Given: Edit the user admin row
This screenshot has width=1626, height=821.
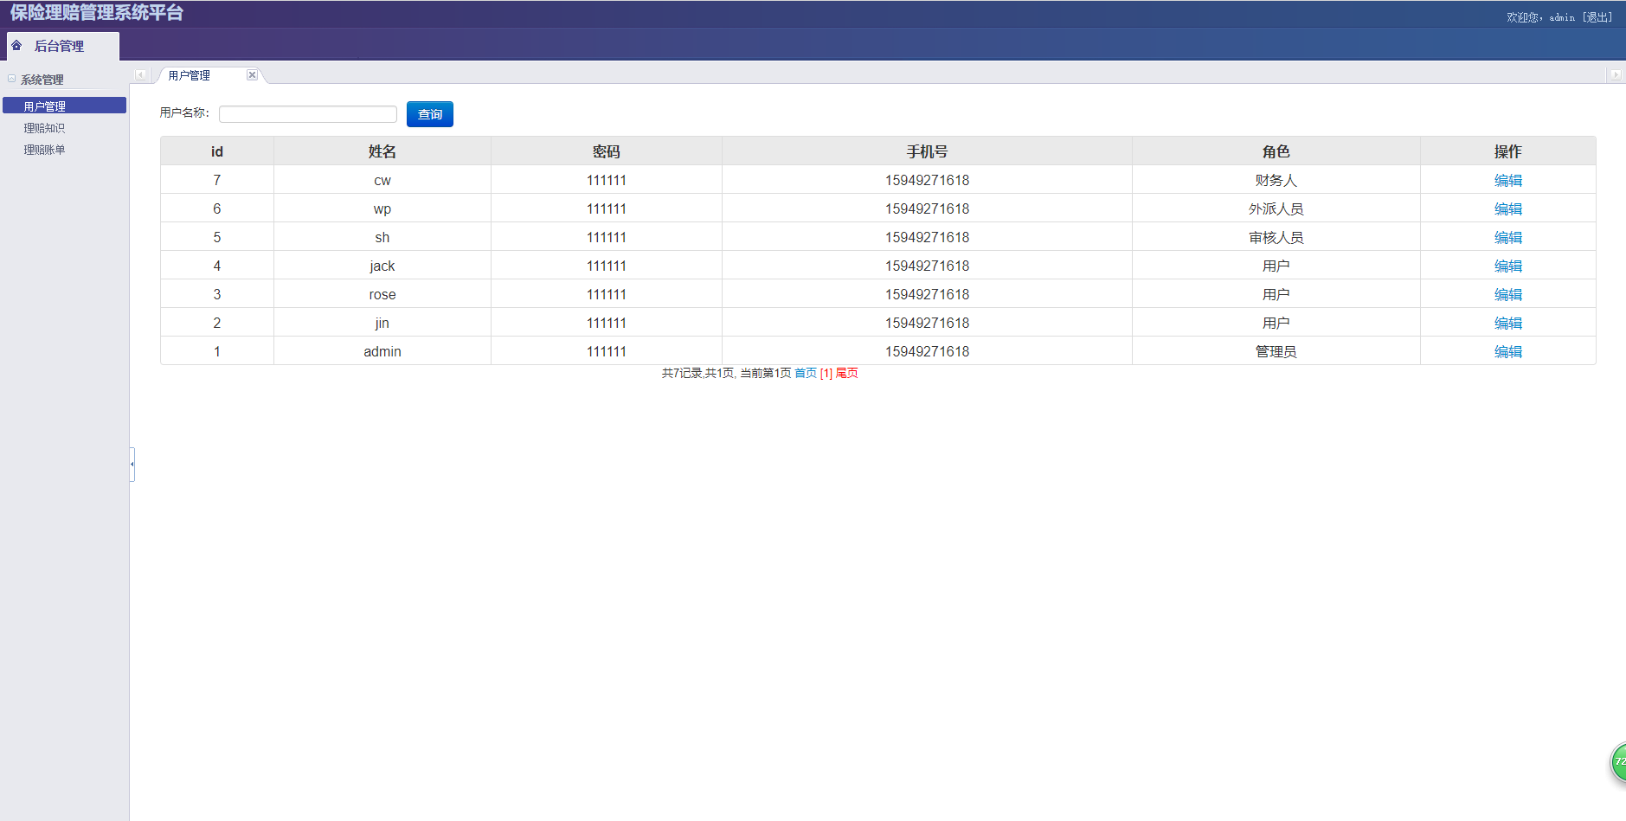Looking at the screenshot, I should click(1507, 351).
